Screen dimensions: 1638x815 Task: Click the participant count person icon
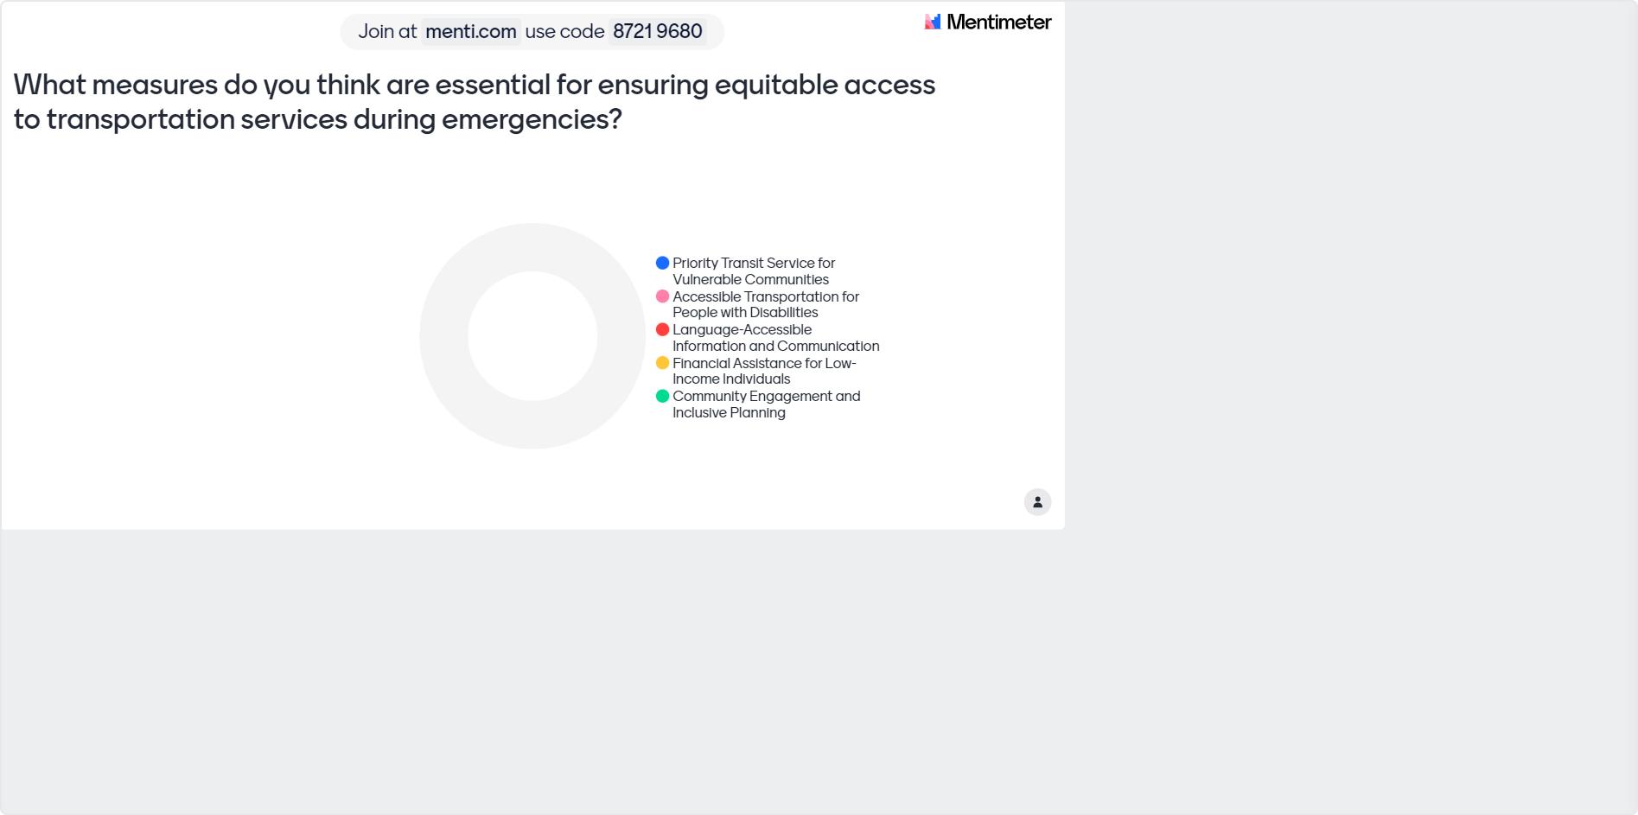[1037, 502]
